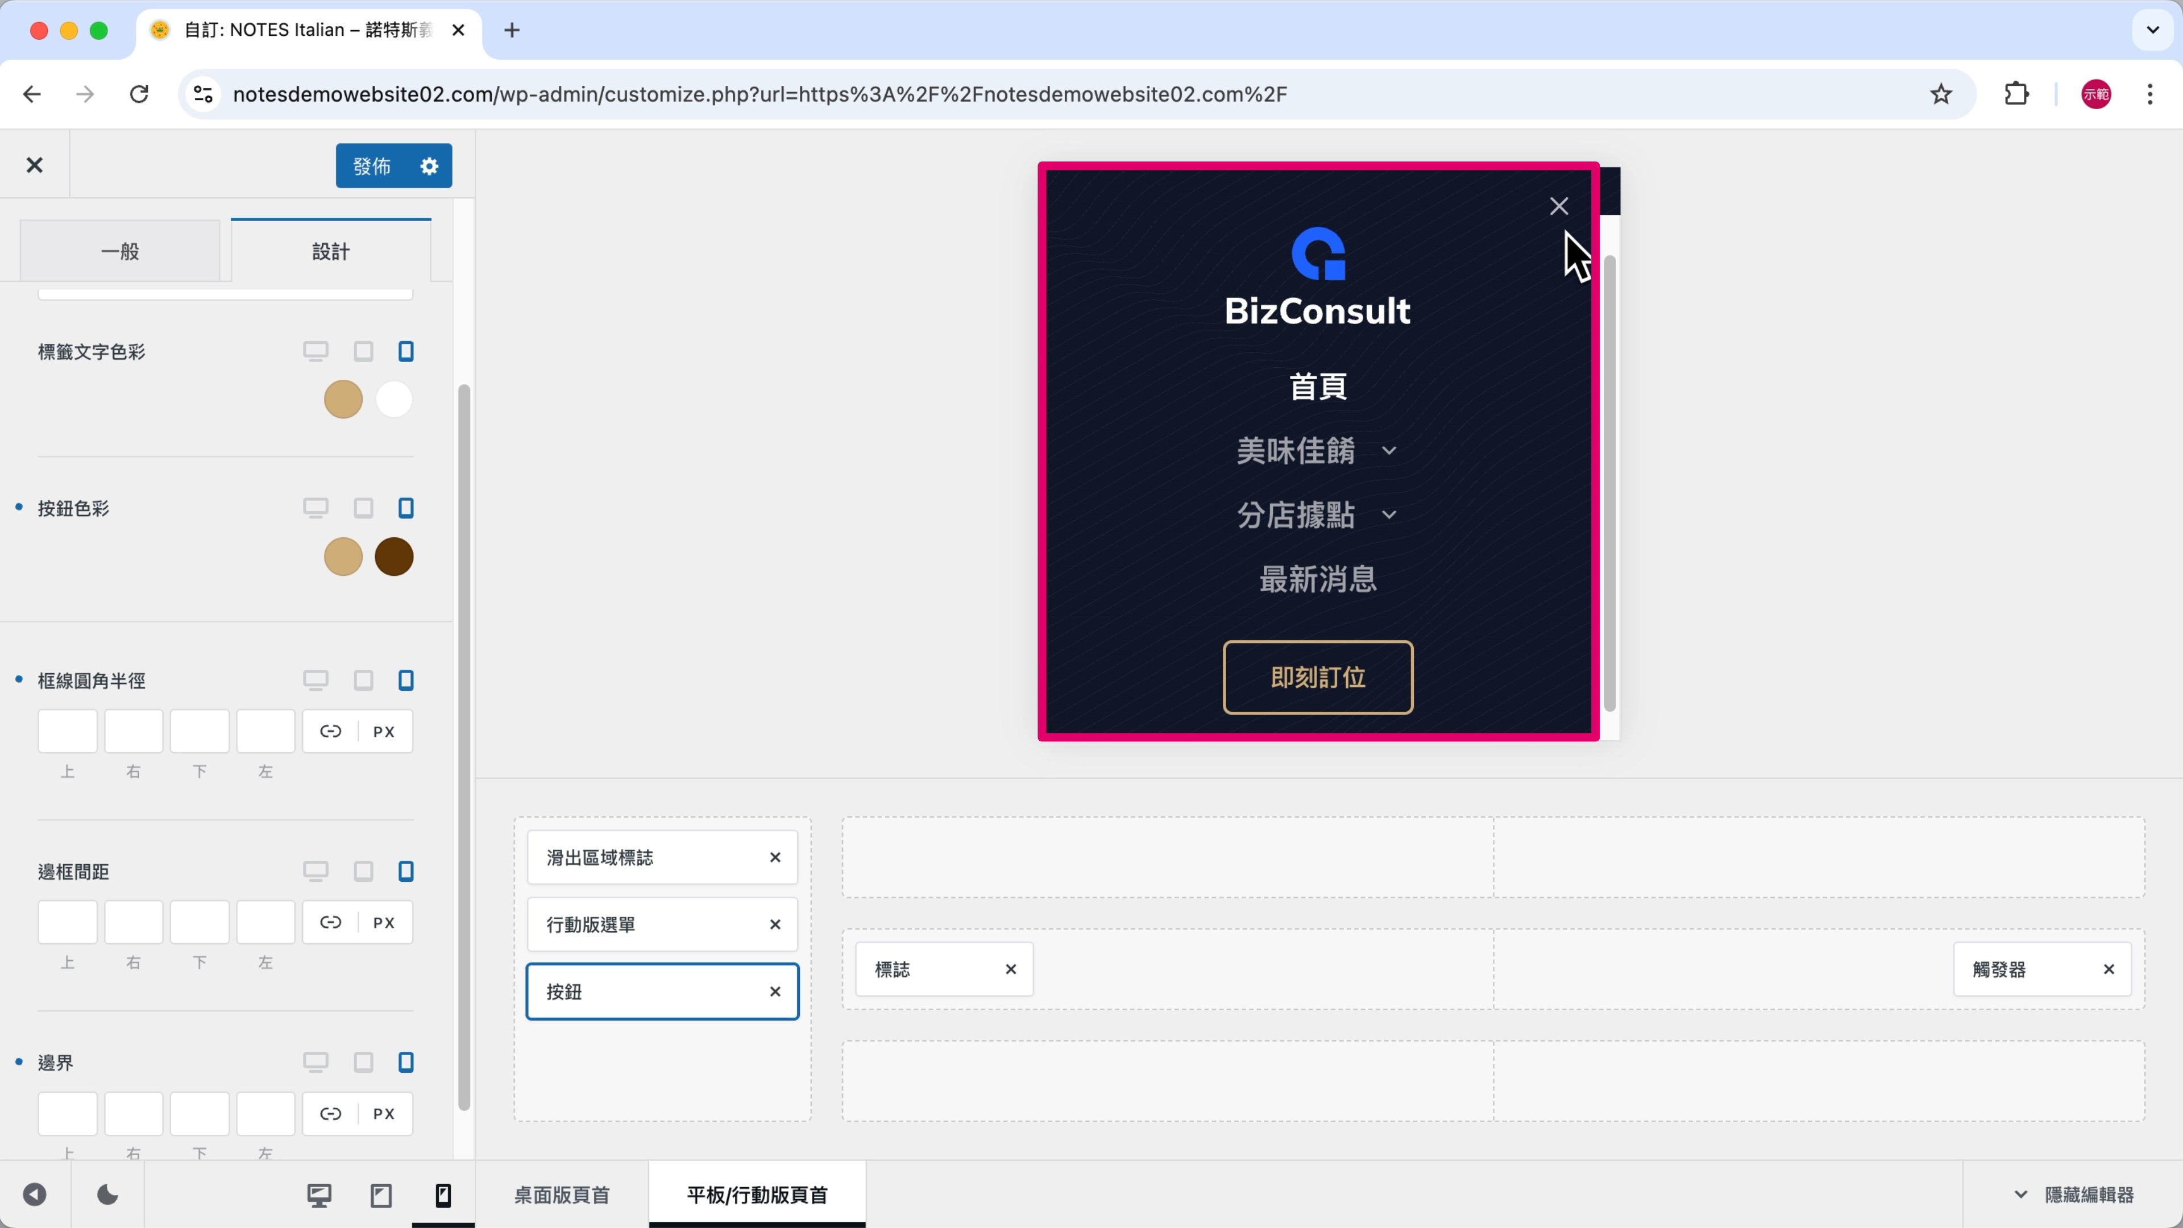This screenshot has height=1228, width=2183.
Task: Select desktop device for 按鈕色彩
Action: 316,508
